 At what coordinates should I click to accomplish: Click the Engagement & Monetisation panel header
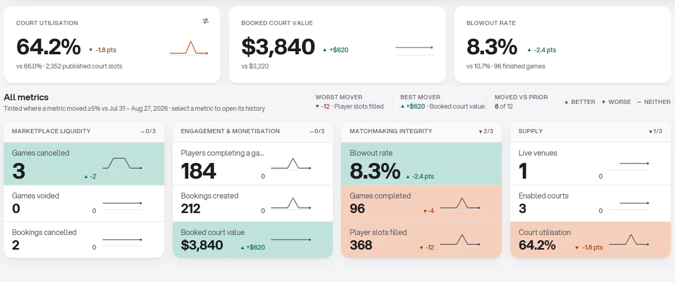(x=252, y=132)
